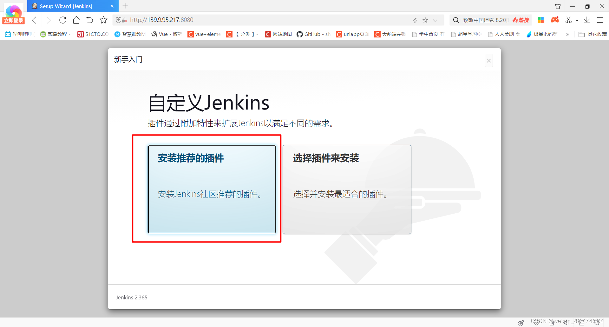Viewport: 609px width, 327px height.
Task: Click the scissors screenshot tool
Action: tap(568, 20)
